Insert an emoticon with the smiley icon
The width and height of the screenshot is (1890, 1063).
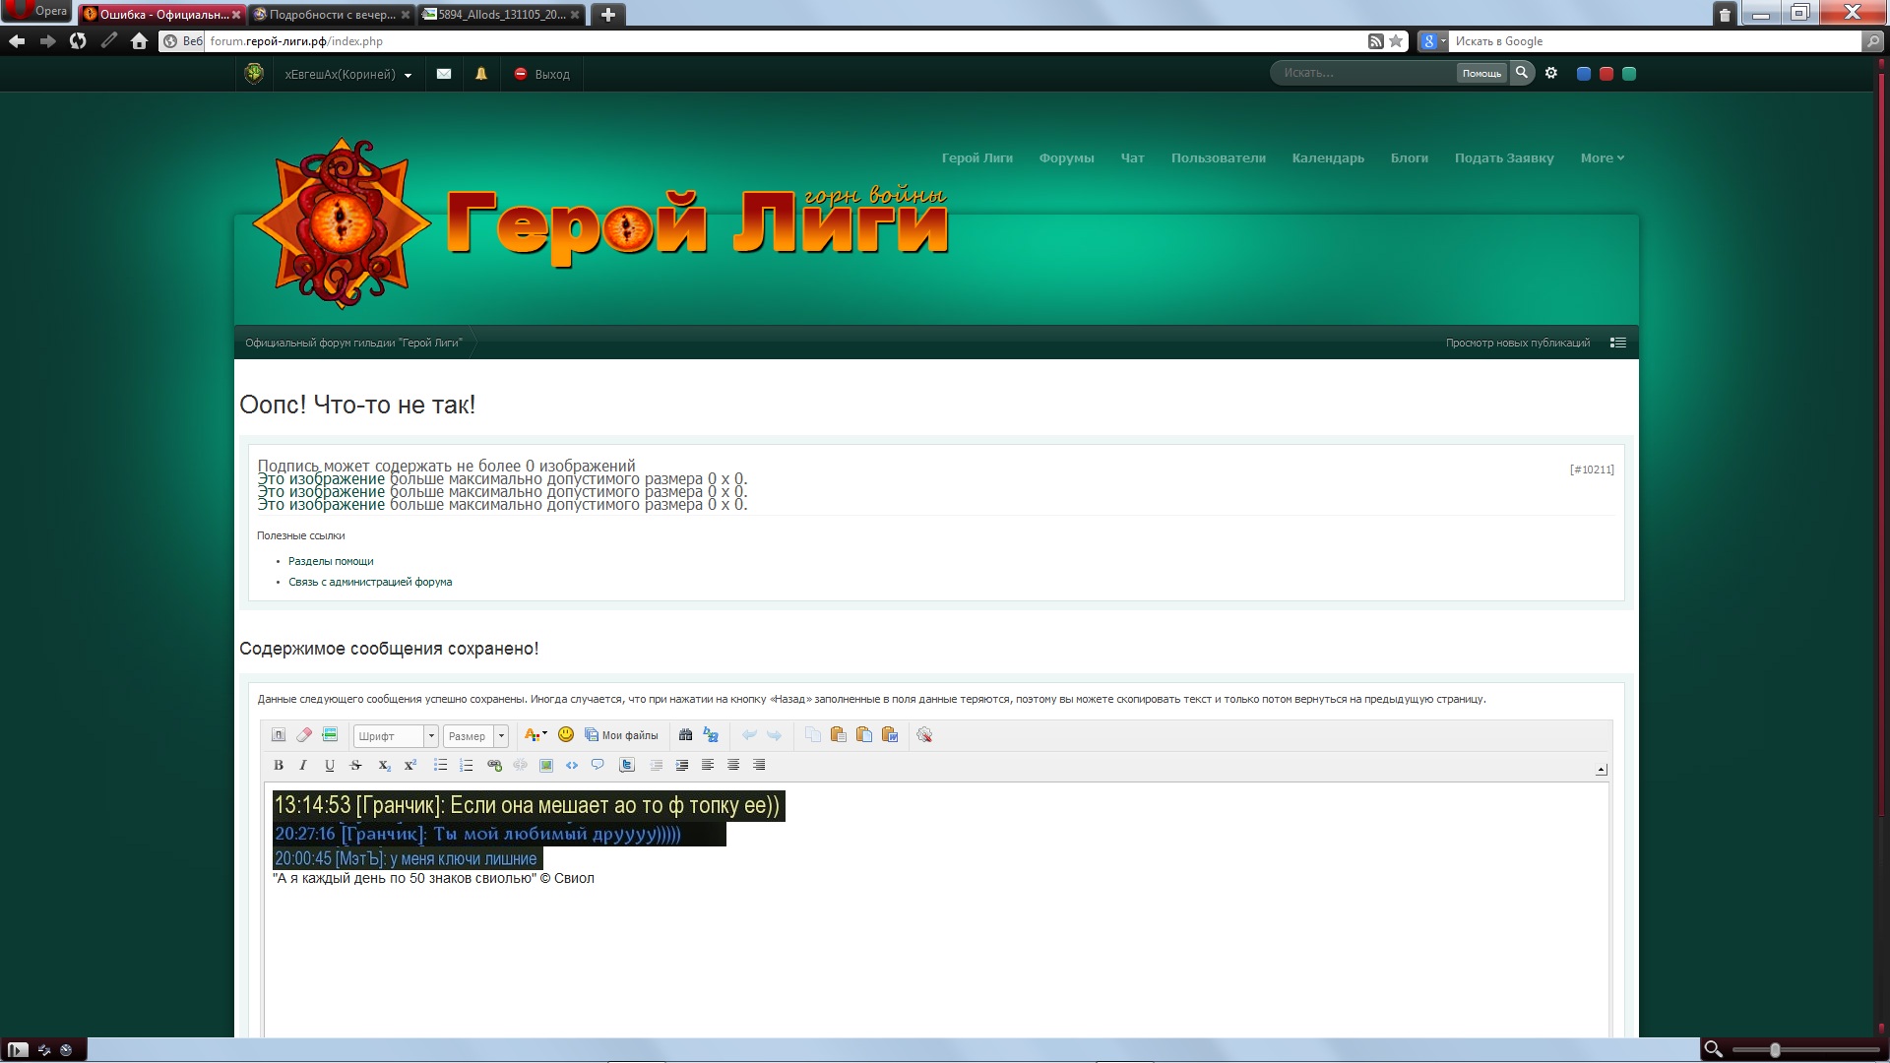point(566,734)
